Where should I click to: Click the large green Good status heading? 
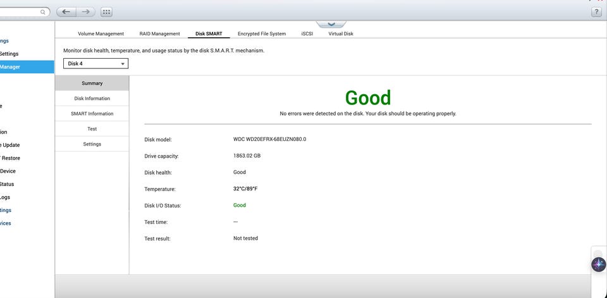[368, 97]
